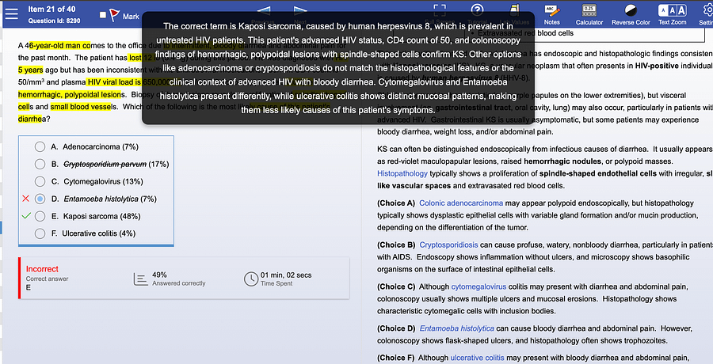Toggle Reverse Color mode

(631, 13)
